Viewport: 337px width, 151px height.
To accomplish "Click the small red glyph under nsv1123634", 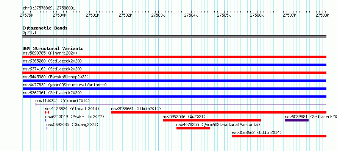I will click(47, 112).
